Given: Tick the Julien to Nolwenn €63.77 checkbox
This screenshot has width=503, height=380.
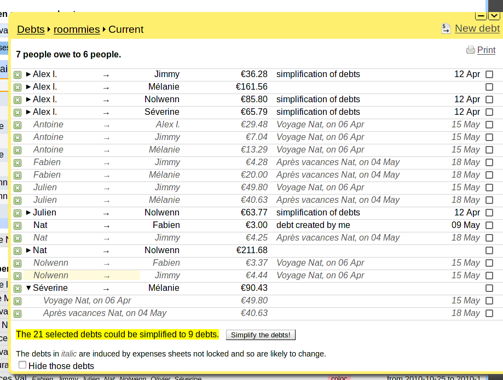Looking at the screenshot, I should (489, 213).
